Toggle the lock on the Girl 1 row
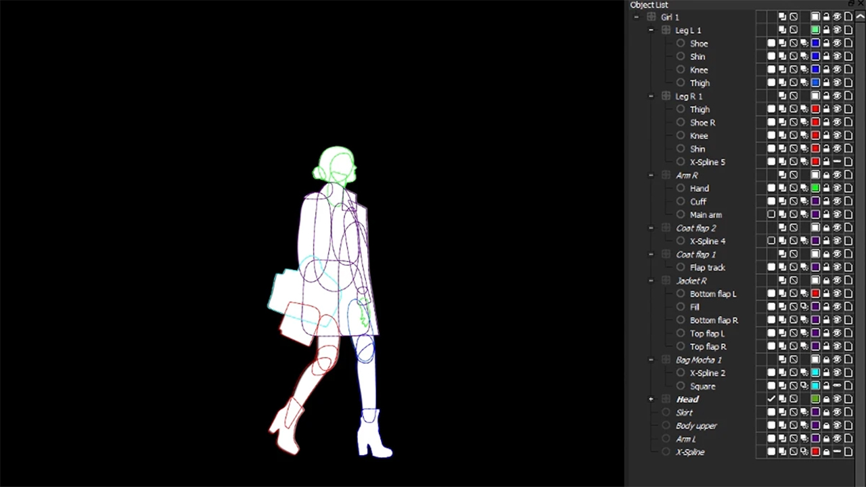 point(826,16)
